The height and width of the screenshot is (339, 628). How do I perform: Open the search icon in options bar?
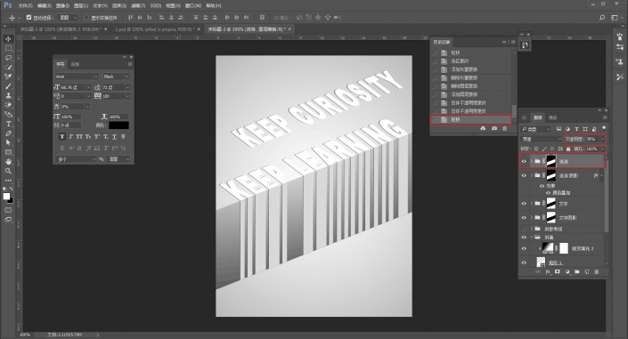[602, 18]
